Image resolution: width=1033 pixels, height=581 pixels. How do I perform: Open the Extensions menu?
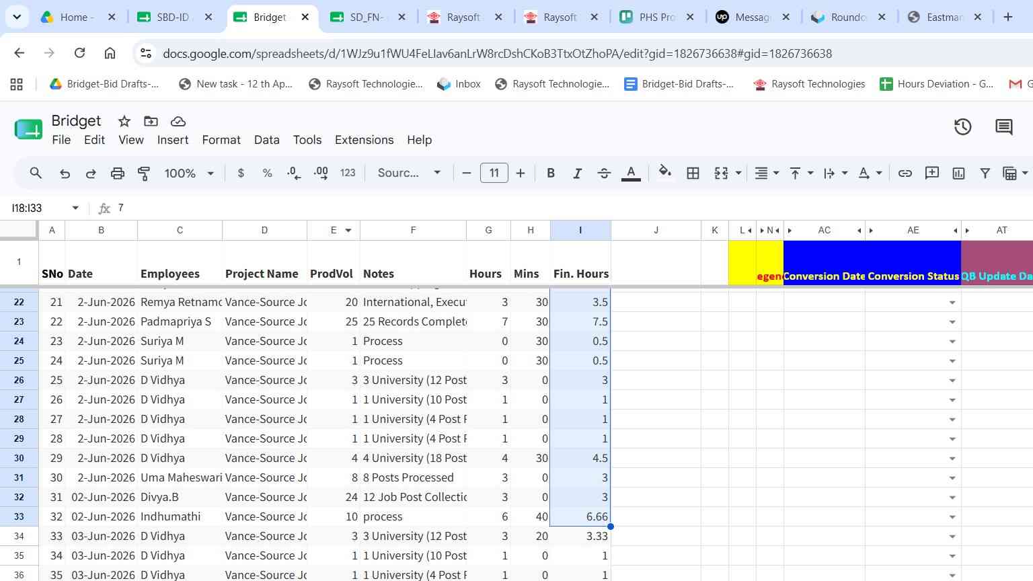[x=364, y=140]
